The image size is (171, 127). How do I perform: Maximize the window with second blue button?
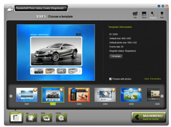tap(163, 6)
